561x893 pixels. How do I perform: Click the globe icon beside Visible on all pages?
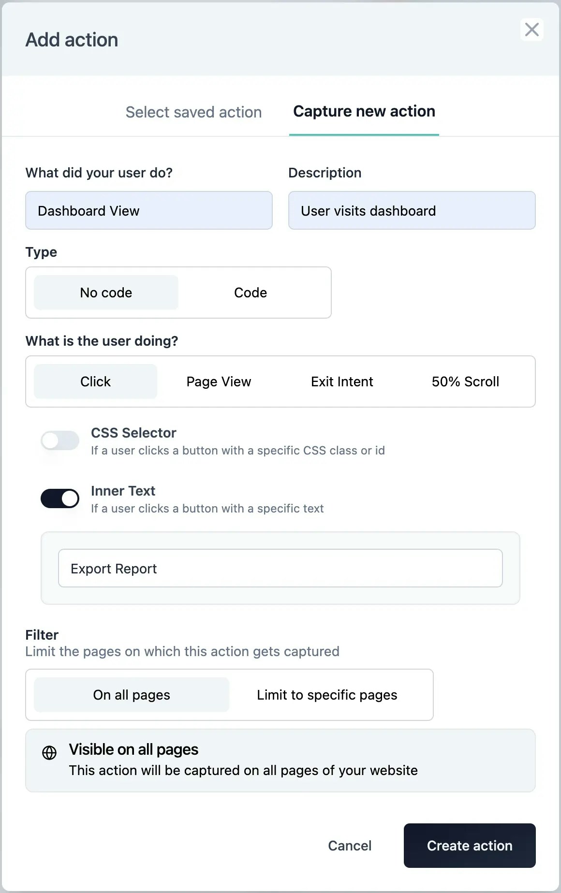(49, 753)
